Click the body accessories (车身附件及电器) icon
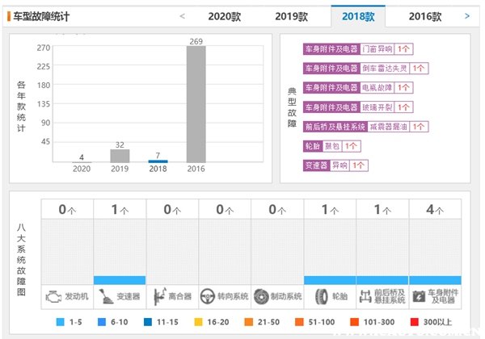 tap(420, 296)
